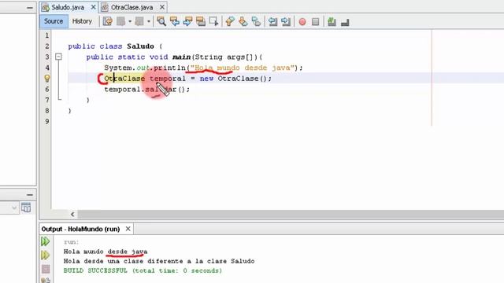This screenshot has height=283, width=504.
Task: Close the OtraClase.java tab
Action: (162, 7)
